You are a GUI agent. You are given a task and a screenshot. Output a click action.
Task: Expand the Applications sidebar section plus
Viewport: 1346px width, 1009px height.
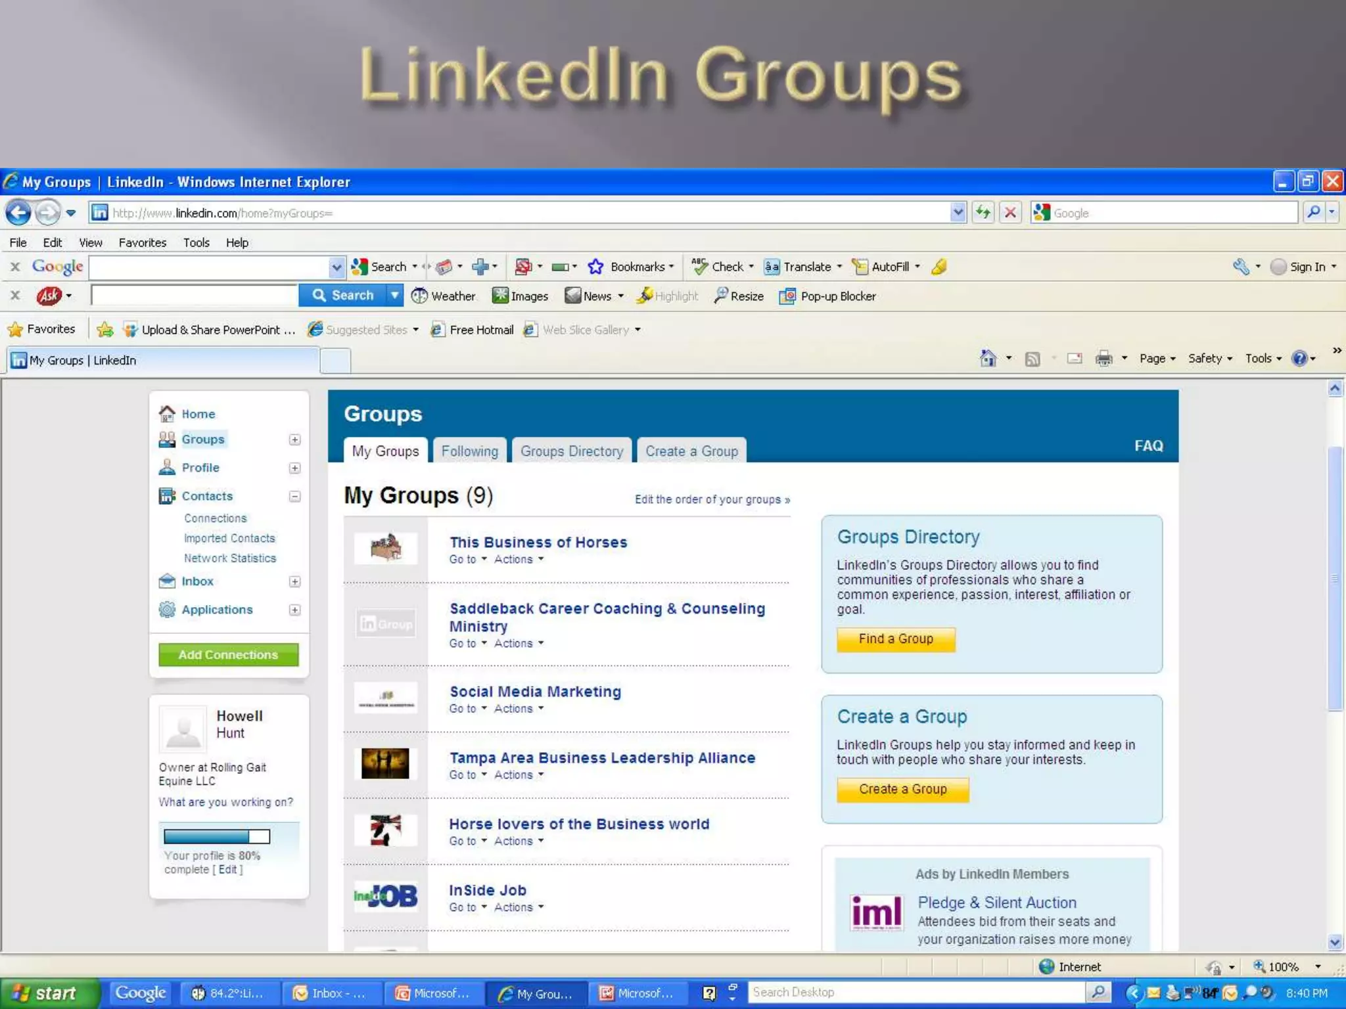pos(294,610)
